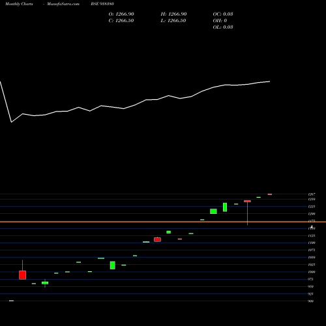
Task: Click the 1200 price axis label
Action: click(312, 214)
